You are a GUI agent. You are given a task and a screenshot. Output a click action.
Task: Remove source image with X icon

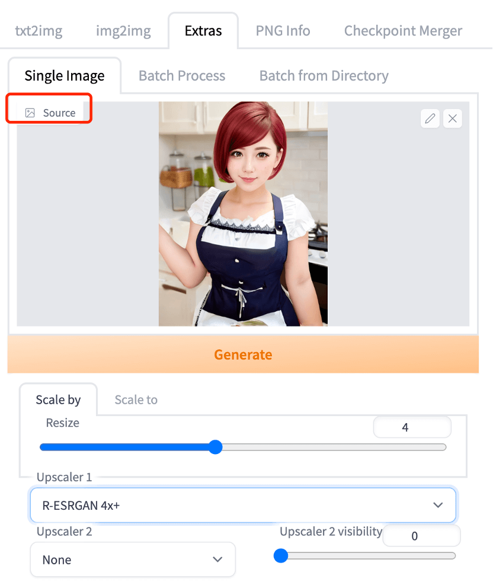click(453, 119)
